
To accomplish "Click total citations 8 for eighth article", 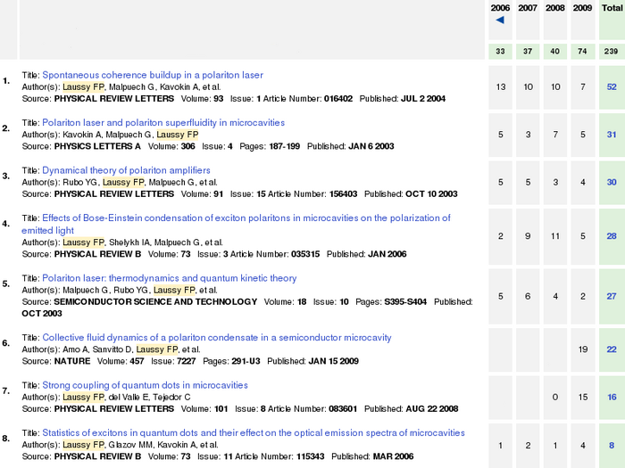I will pyautogui.click(x=612, y=445).
